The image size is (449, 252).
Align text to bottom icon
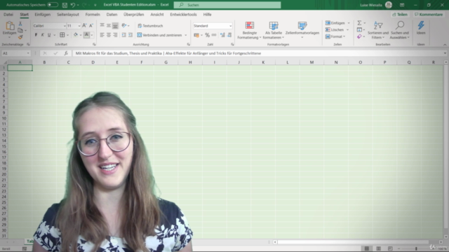pyautogui.click(x=115, y=26)
